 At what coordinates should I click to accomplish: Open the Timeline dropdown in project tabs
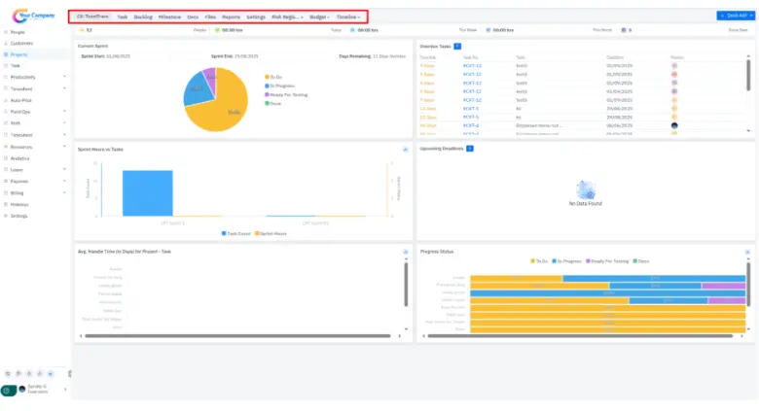348,17
